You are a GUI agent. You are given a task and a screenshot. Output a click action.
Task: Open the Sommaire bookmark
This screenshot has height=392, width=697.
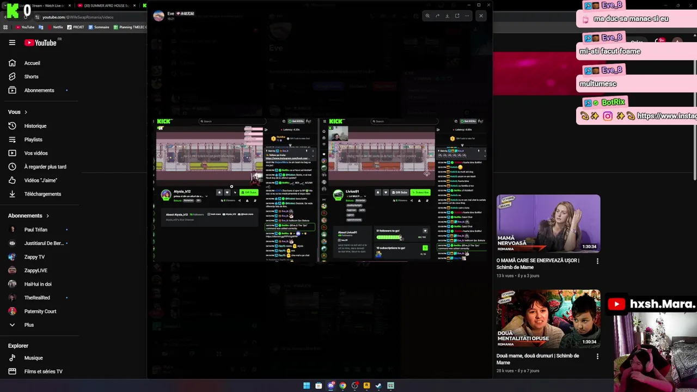click(99, 27)
